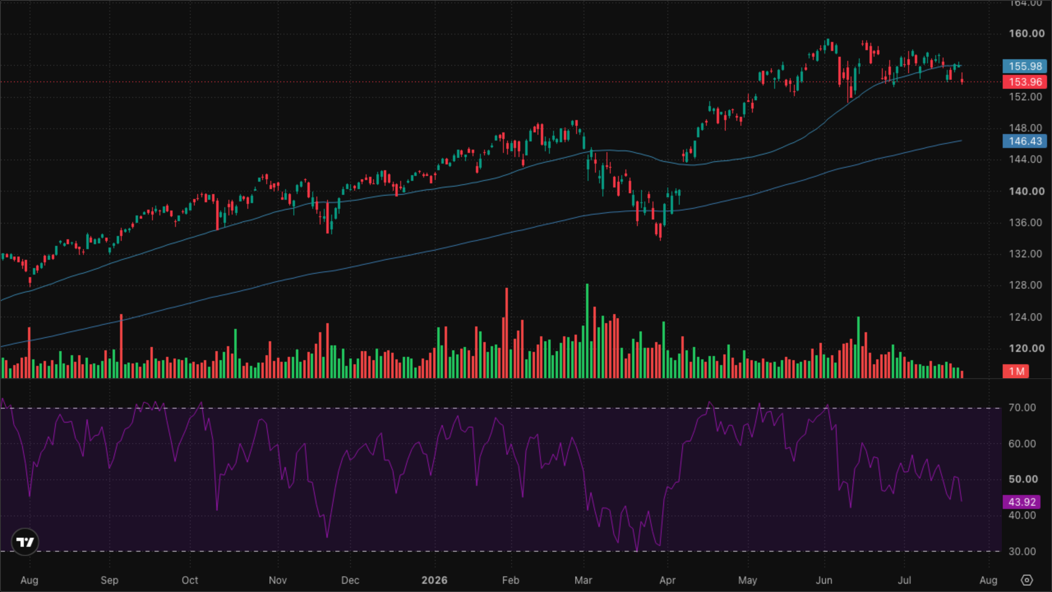Screen dimensions: 1052x592
Task: Click the TradingView logo badge
Action: (25, 542)
